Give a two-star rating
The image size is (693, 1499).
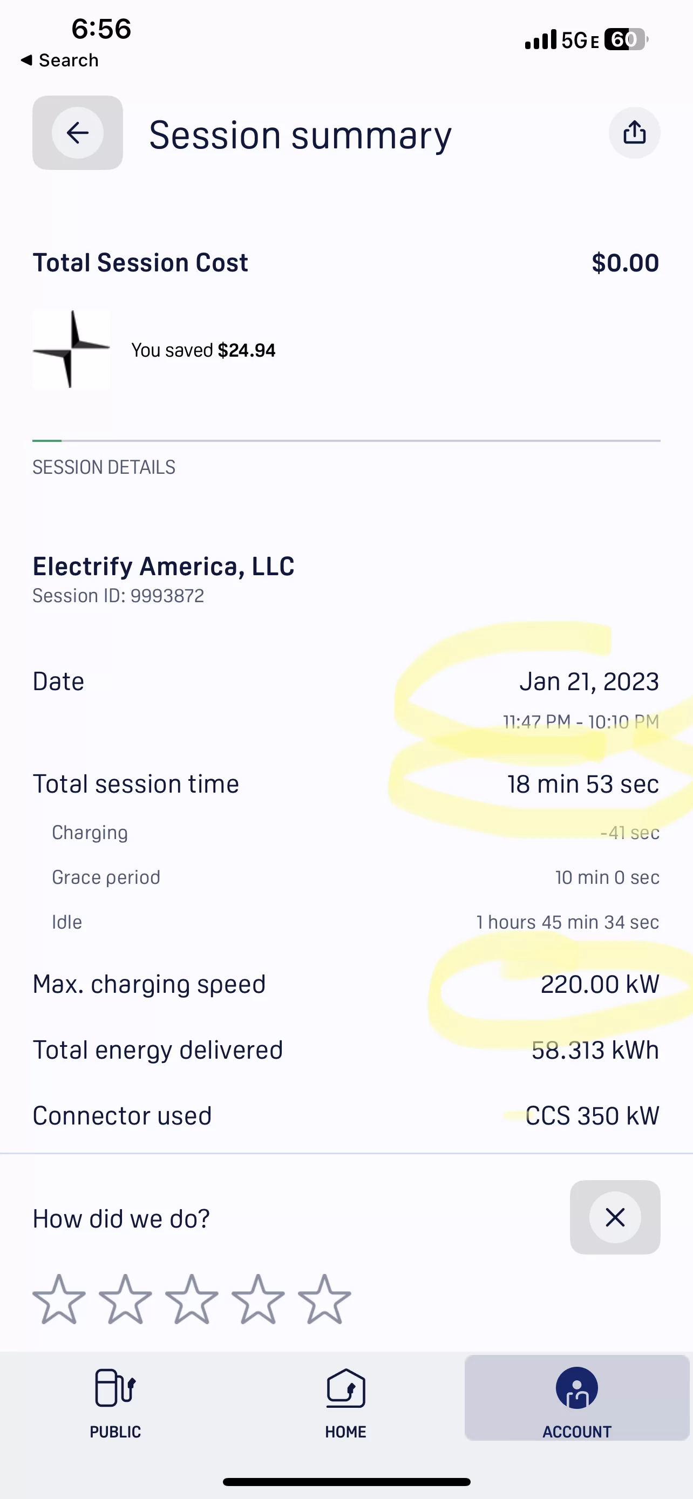(126, 1299)
